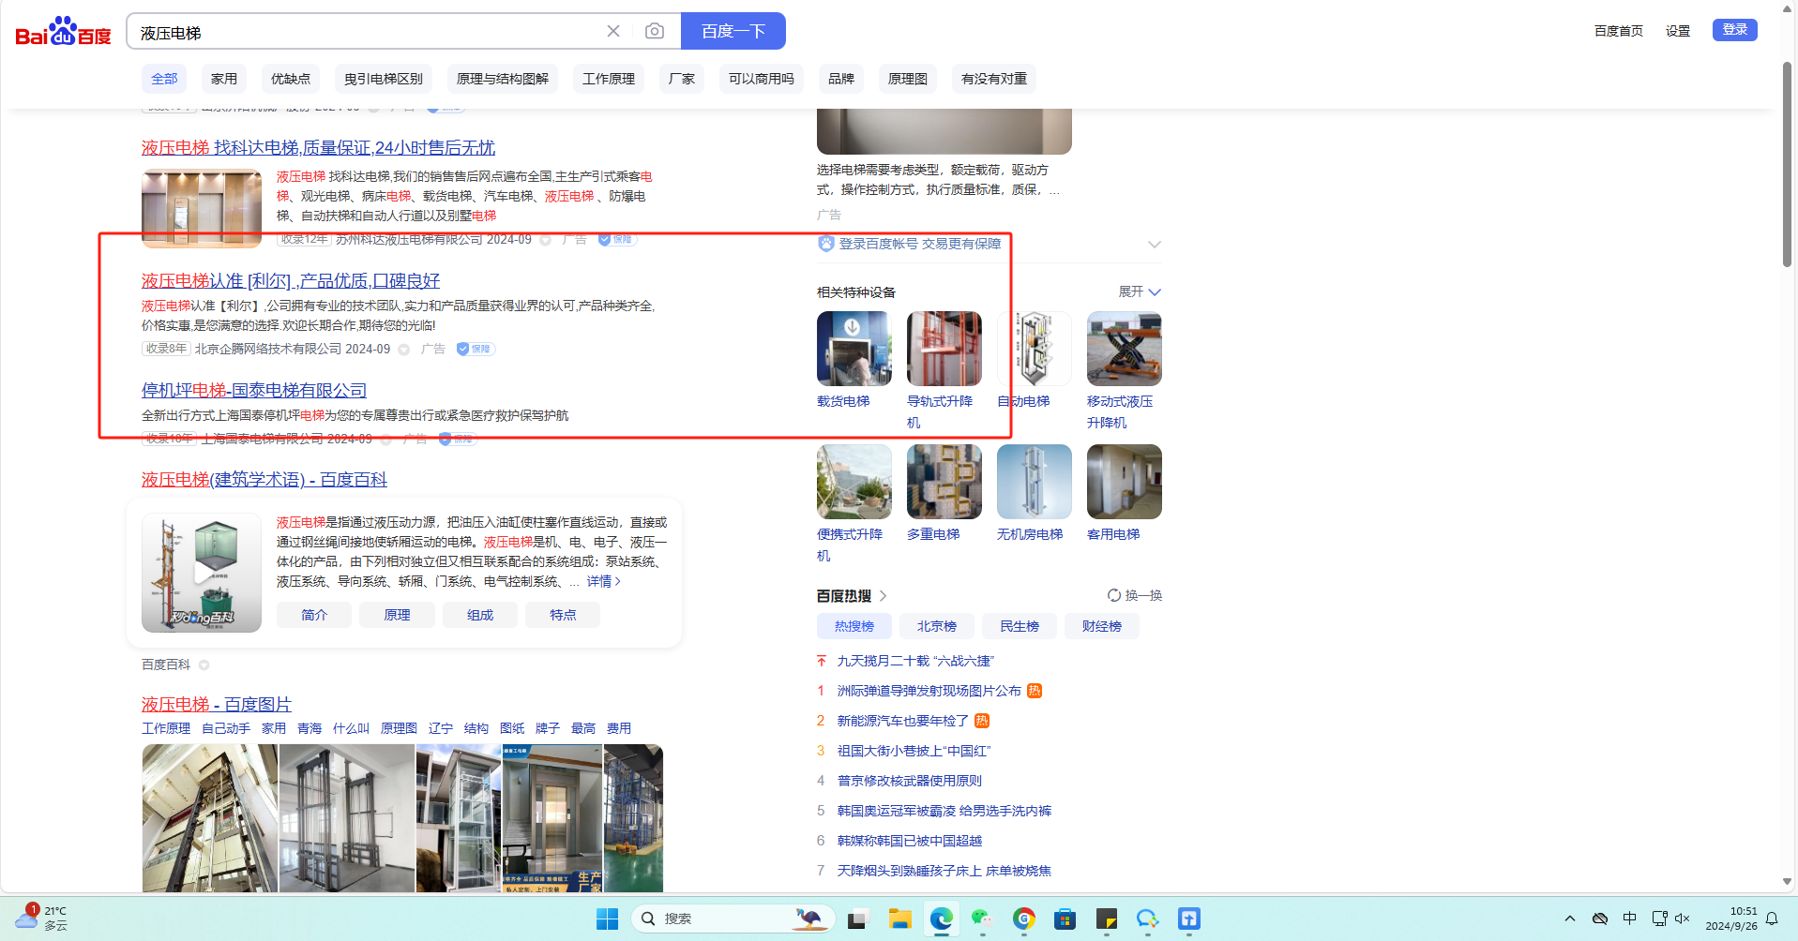Image resolution: width=1798 pixels, height=941 pixels.
Task: Open image search camera icon
Action: click(655, 31)
